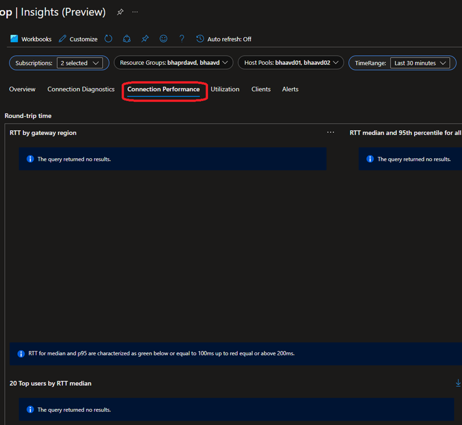Open the title ellipsis more options menu
Viewport: 462px width, 425px height.
pyautogui.click(x=135, y=12)
